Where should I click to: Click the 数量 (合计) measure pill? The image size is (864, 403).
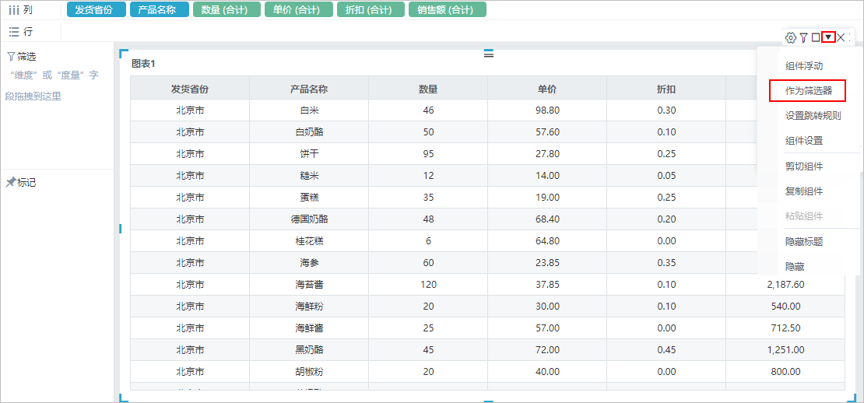227,10
